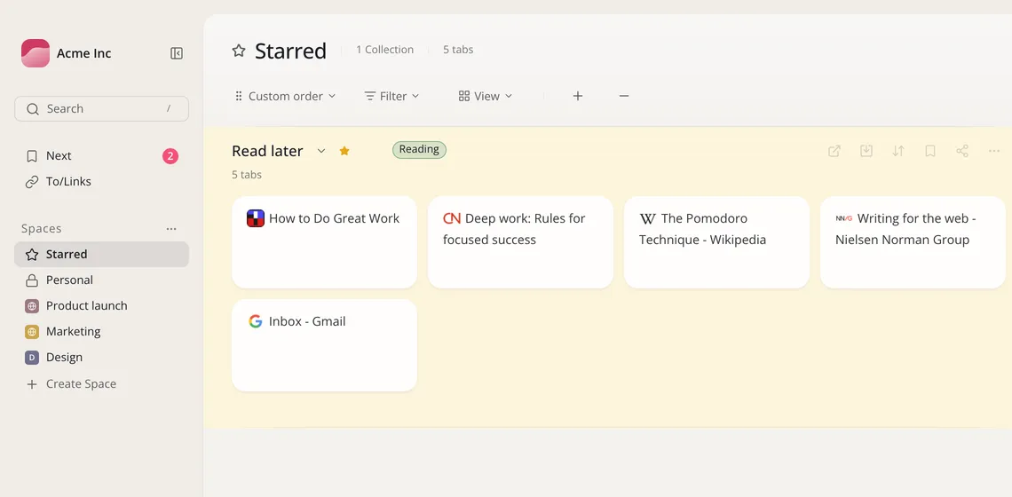Click the save tabs into collection icon

point(866,151)
